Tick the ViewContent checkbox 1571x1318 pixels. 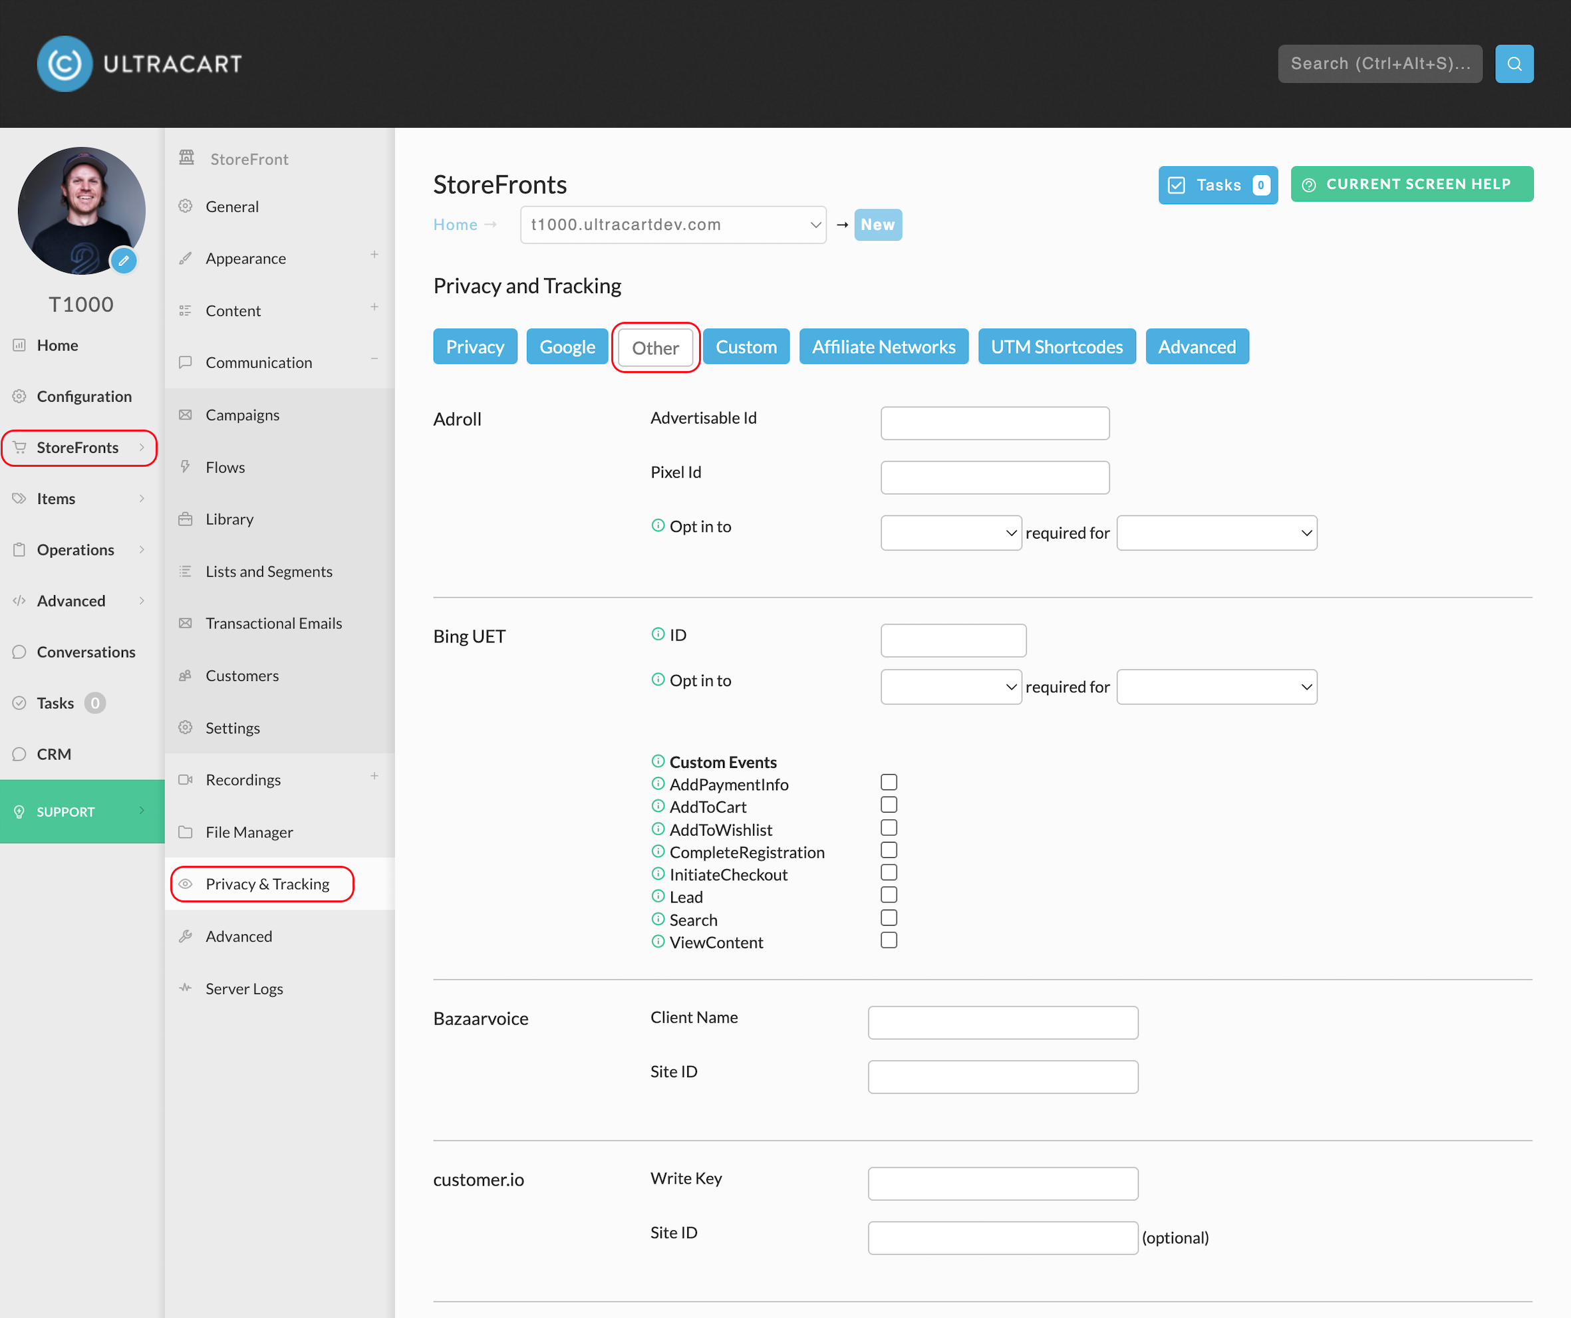tap(889, 940)
